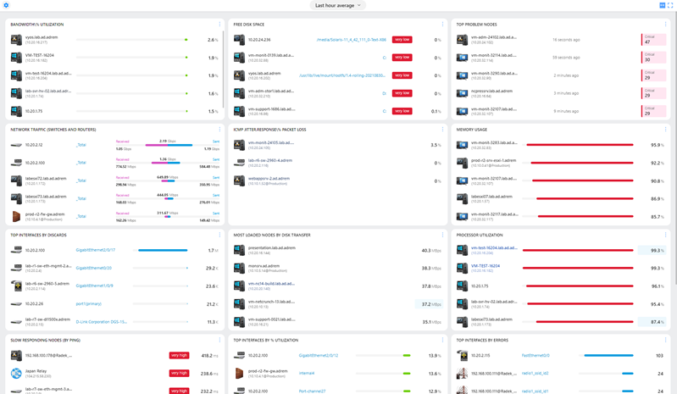This screenshot has width=677, height=394.
Task: Click the lab-r6-sw-2960-5.adrem device icon in Discards
Action: pyautogui.click(x=16, y=286)
